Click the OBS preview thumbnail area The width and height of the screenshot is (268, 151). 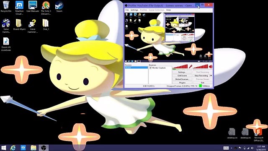(x=168, y=37)
